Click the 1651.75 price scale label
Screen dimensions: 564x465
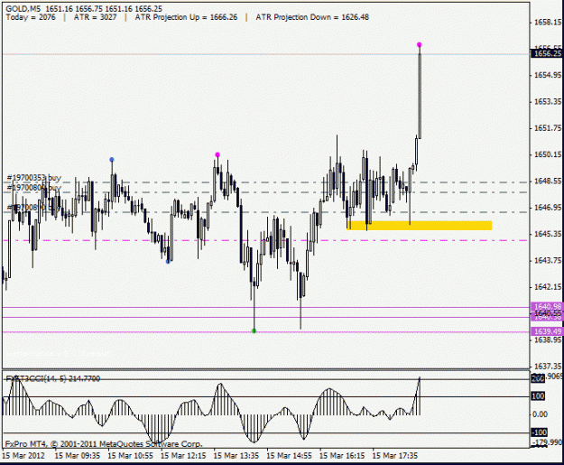pyautogui.click(x=548, y=128)
